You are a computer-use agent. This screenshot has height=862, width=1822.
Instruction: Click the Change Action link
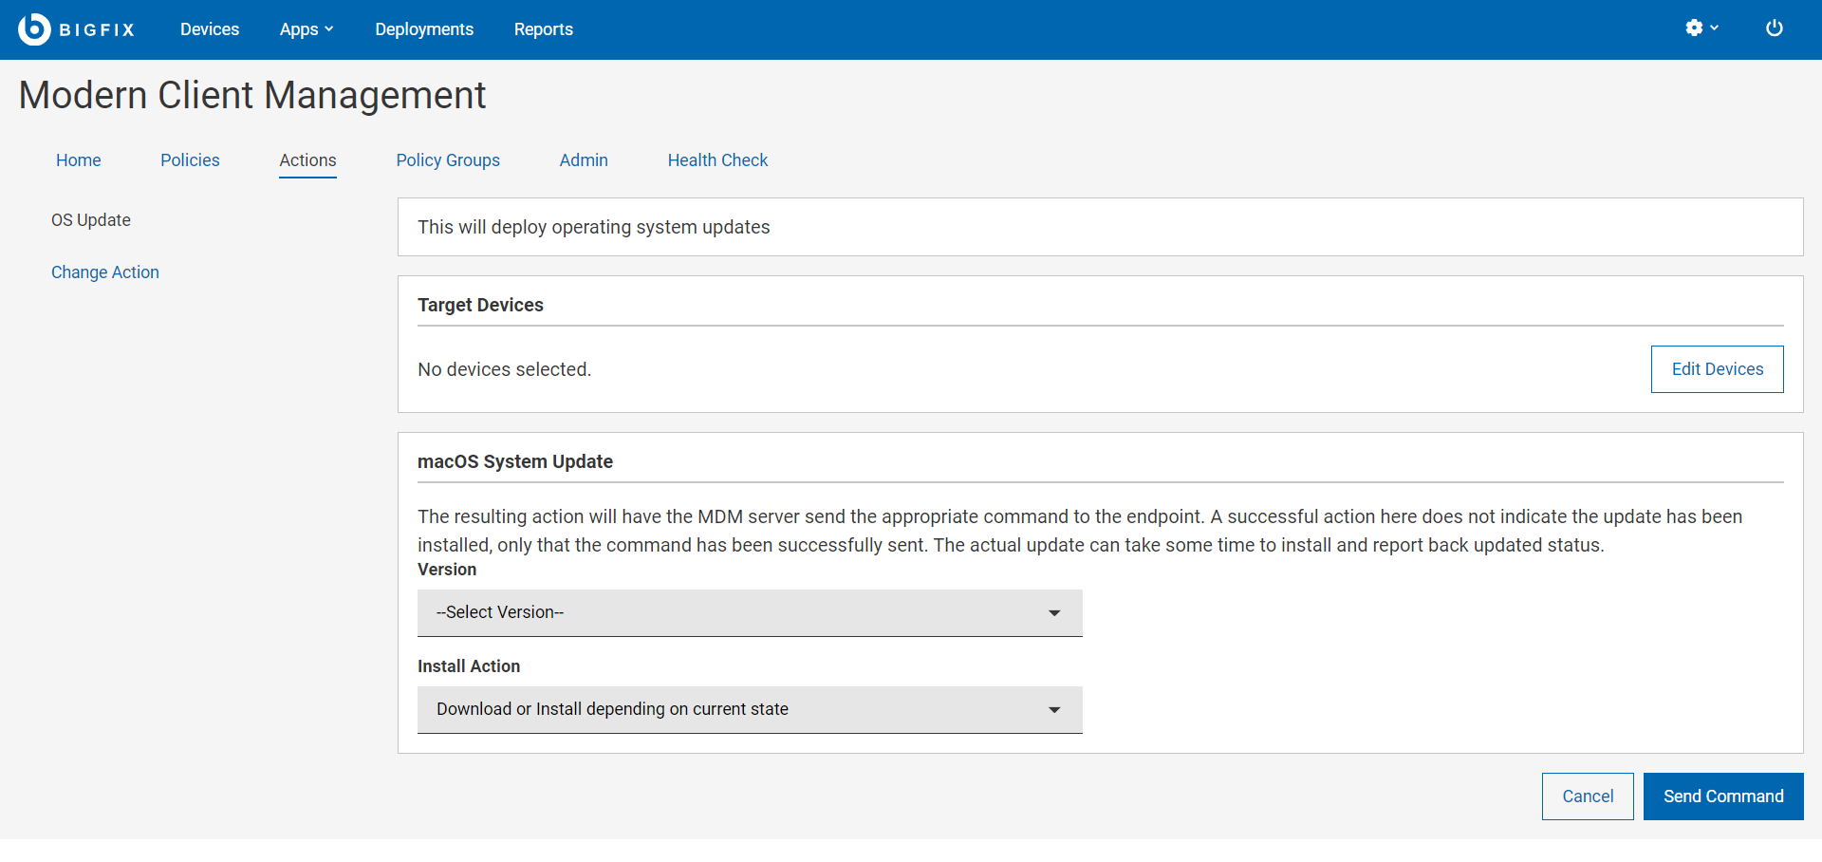pyautogui.click(x=105, y=272)
